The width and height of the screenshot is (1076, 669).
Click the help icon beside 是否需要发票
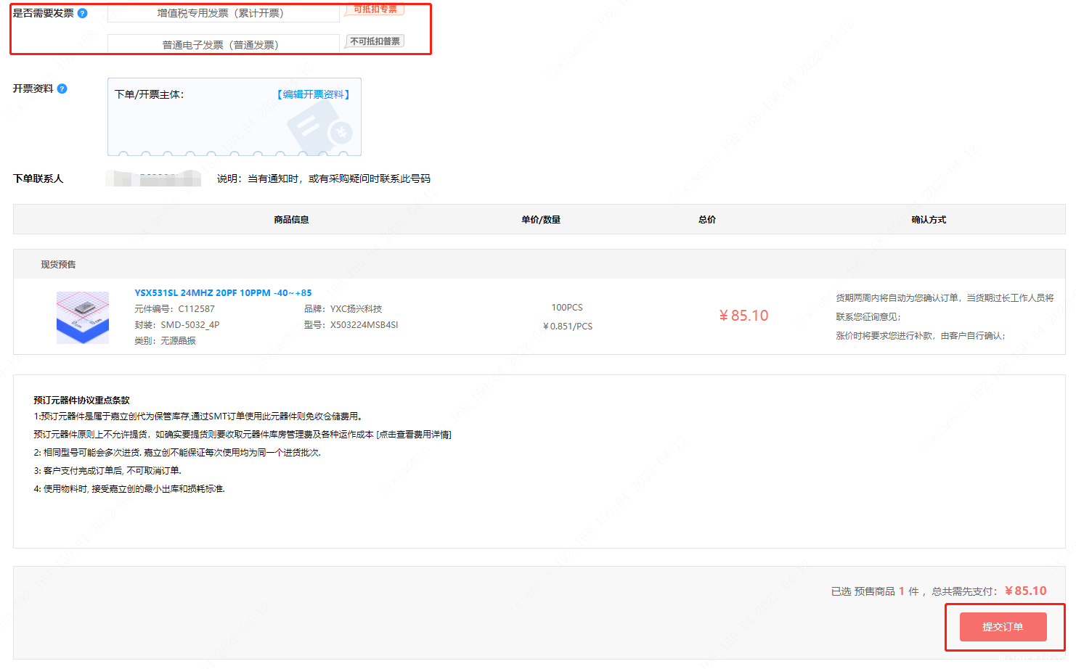[83, 13]
